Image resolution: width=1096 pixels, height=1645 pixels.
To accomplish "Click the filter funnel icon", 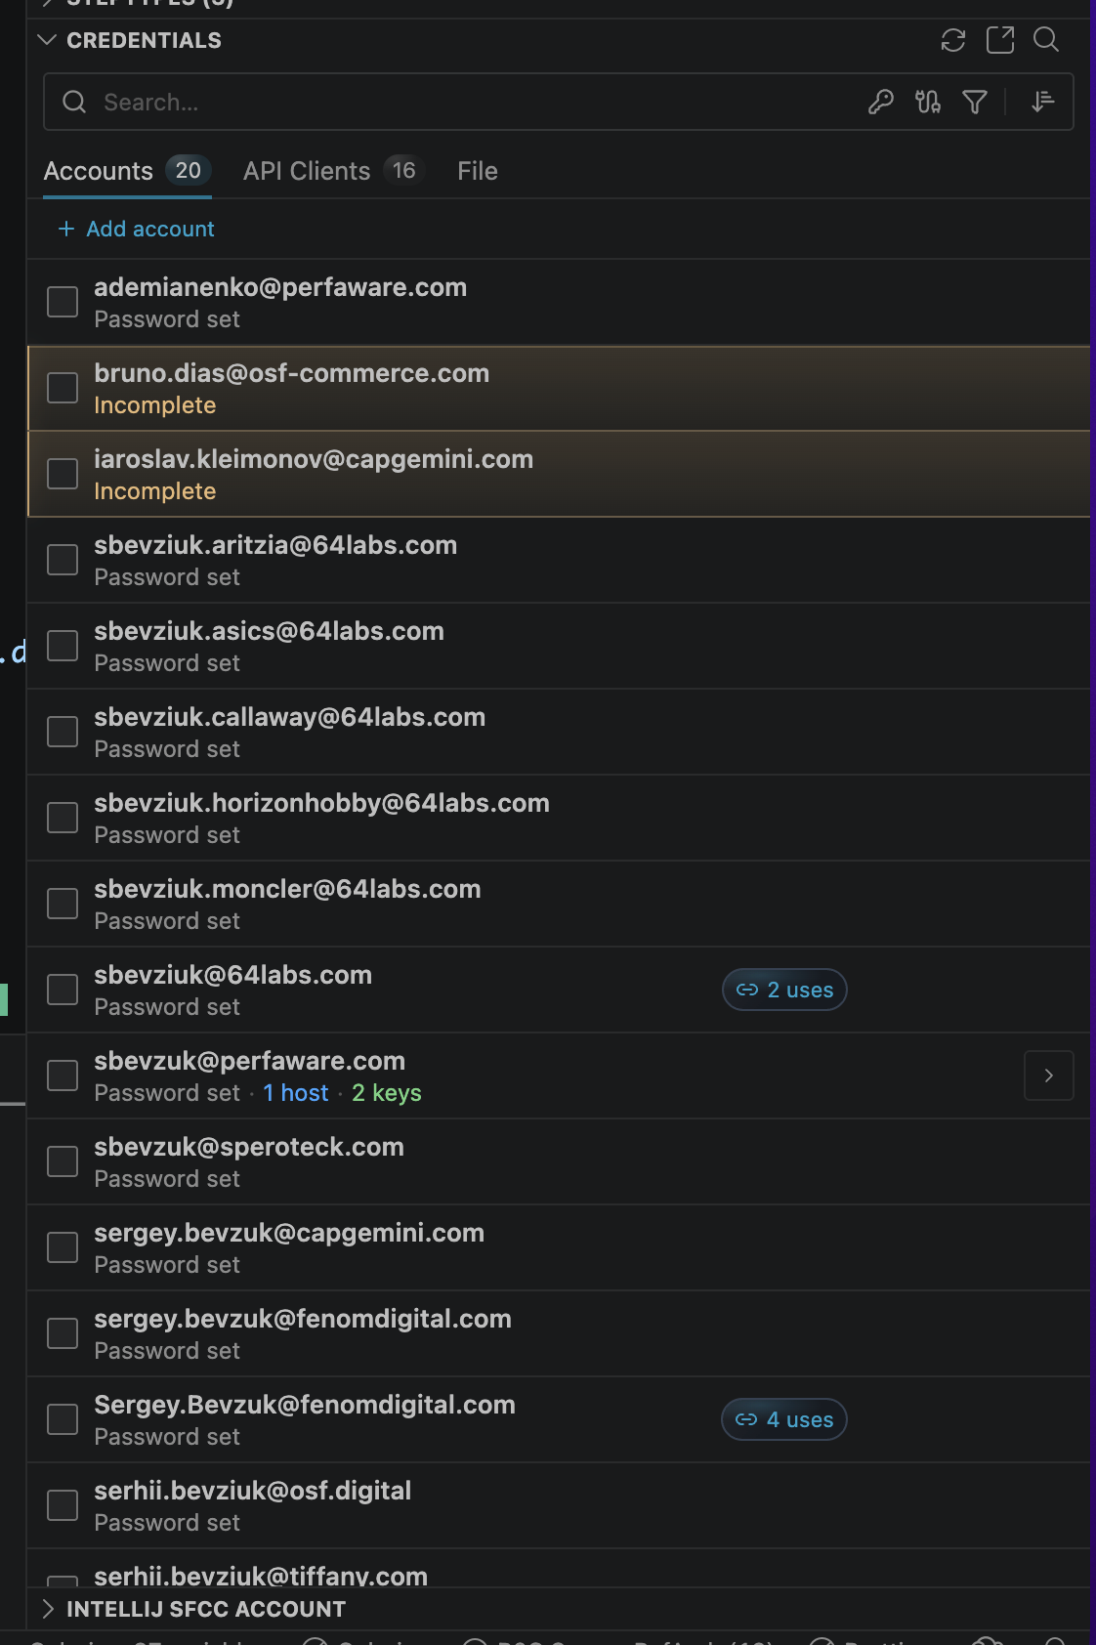I will click(975, 102).
